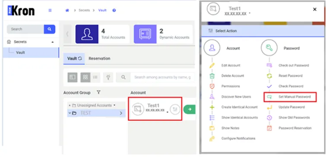The width and height of the screenshot is (326, 157).
Task: Select the grid view icon
Action: click(x=85, y=78)
